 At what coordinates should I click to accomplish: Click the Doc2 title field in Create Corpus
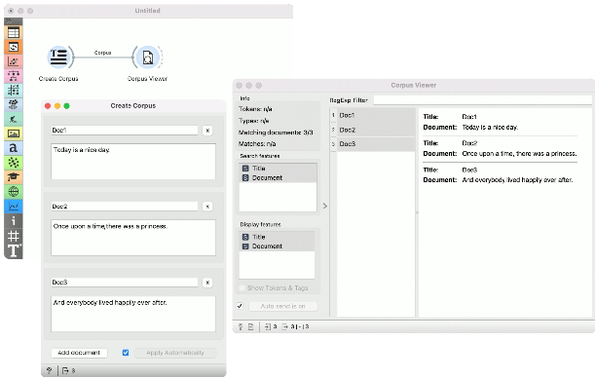click(125, 207)
